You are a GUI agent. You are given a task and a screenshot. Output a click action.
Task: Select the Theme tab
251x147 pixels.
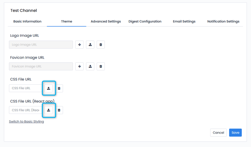coord(66,21)
